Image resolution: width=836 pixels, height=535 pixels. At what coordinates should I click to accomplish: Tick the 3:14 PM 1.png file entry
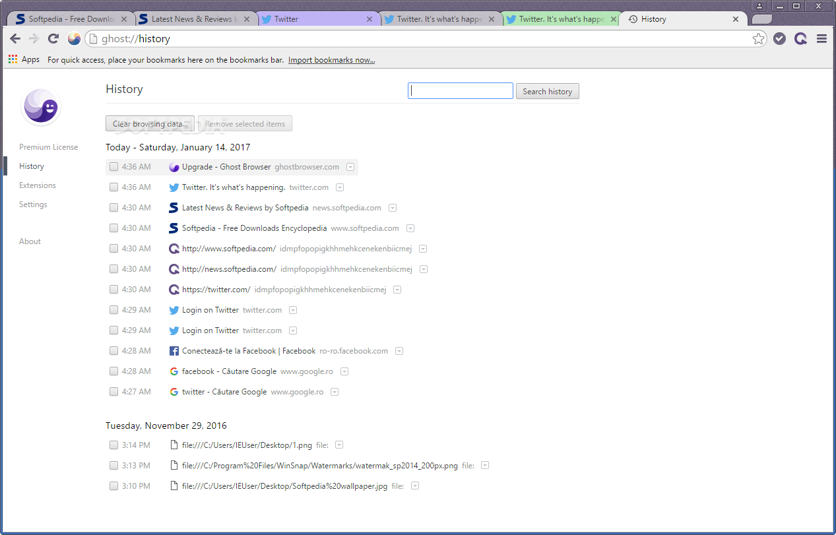(114, 445)
